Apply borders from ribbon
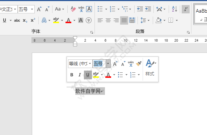Screen dimensions: 207x135 click(x=170, y=20)
